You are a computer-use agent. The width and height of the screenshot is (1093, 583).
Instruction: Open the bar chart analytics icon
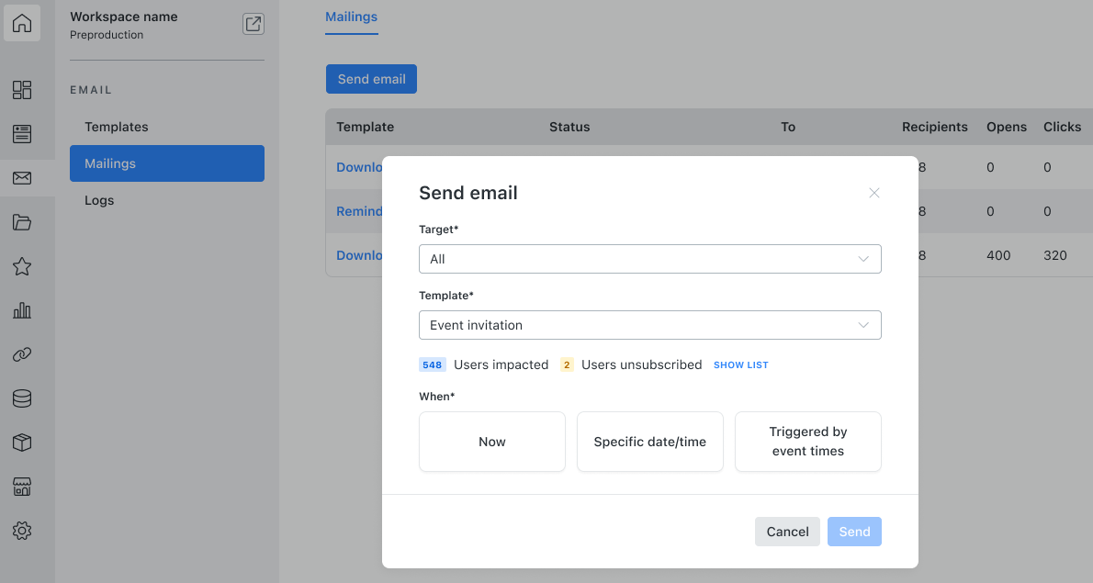click(x=22, y=310)
